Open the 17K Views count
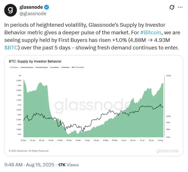Screen dimensions: 188x172 point(68,165)
